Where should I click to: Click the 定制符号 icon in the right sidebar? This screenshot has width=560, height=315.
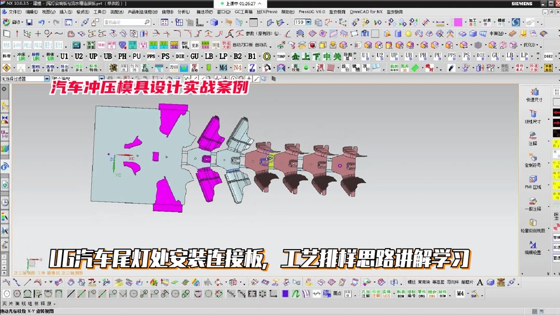pos(534,162)
